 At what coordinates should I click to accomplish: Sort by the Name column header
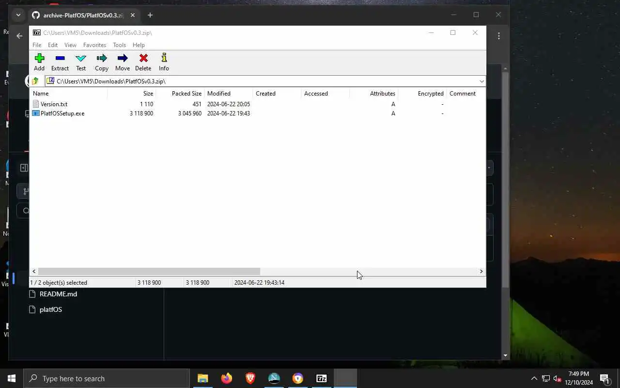pyautogui.click(x=68, y=94)
